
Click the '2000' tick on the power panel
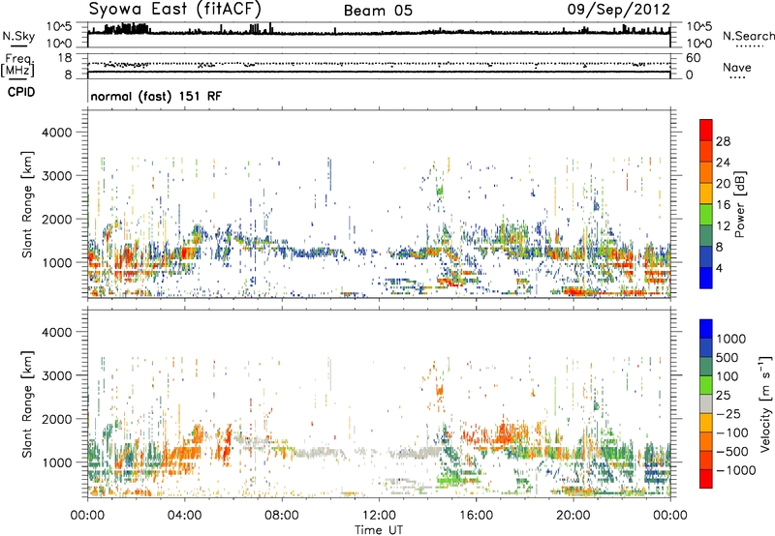(x=56, y=219)
